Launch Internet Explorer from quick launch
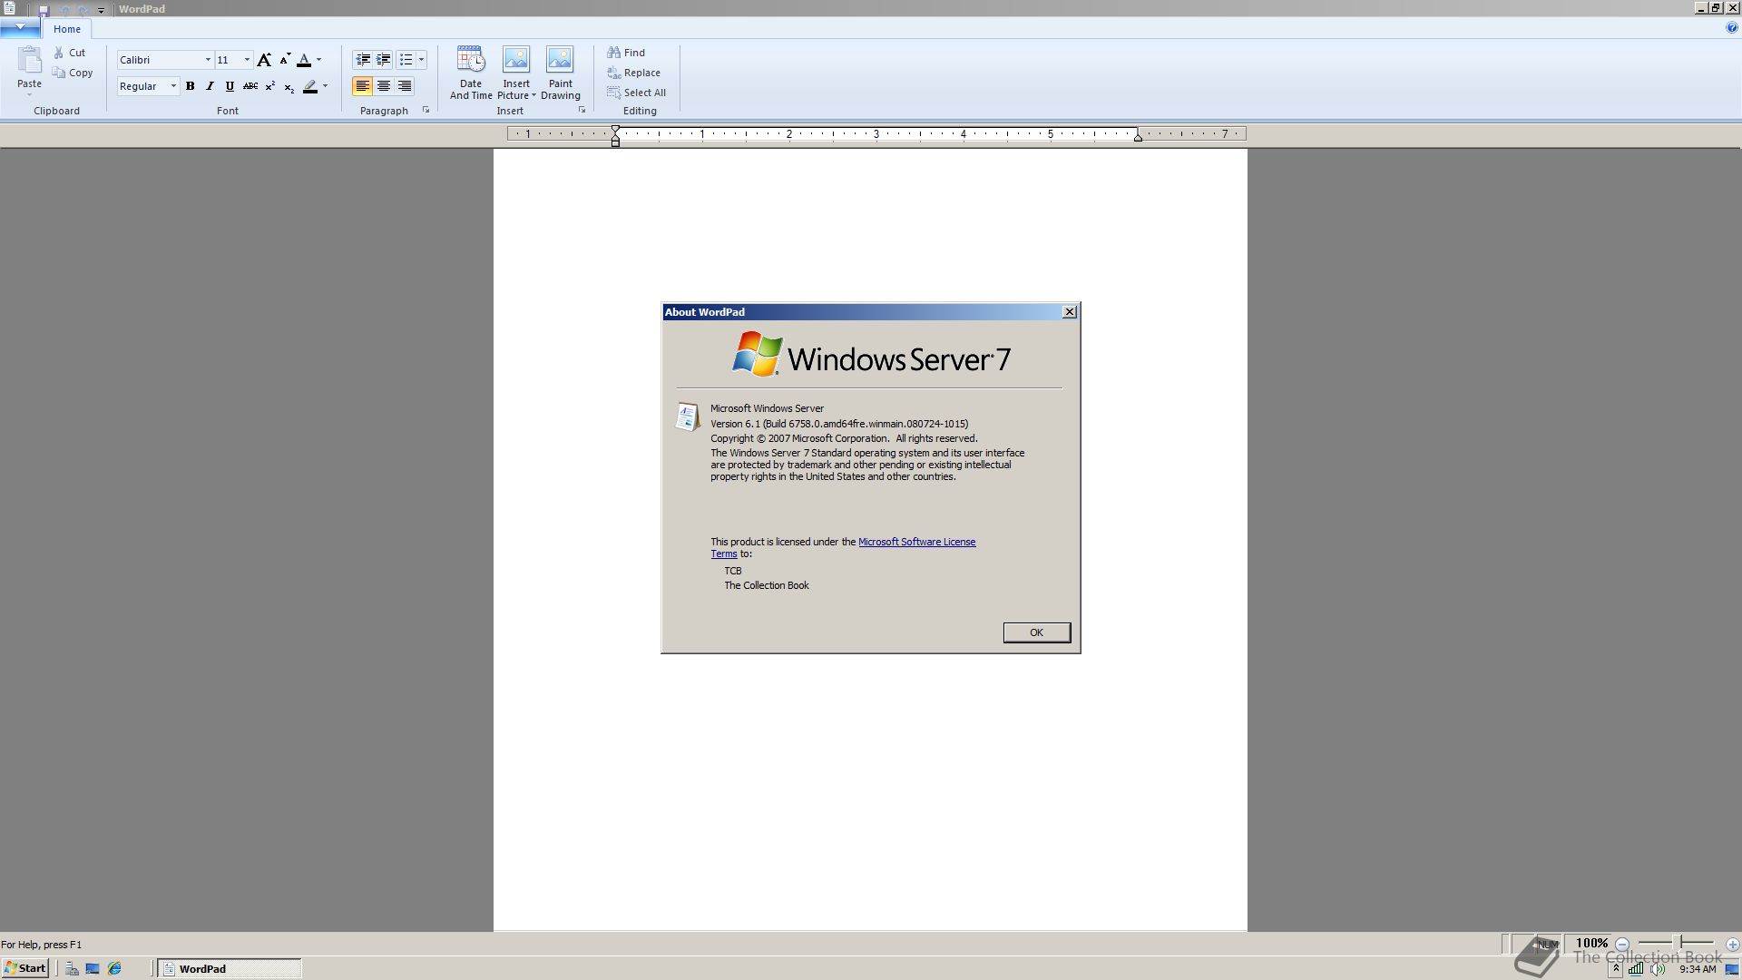Image resolution: width=1742 pixels, height=980 pixels. (x=114, y=968)
